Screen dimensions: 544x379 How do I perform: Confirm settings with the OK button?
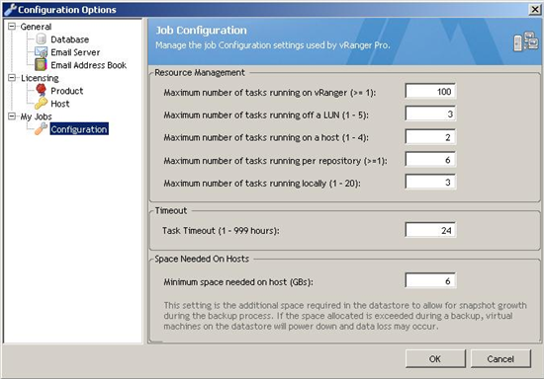(x=435, y=358)
